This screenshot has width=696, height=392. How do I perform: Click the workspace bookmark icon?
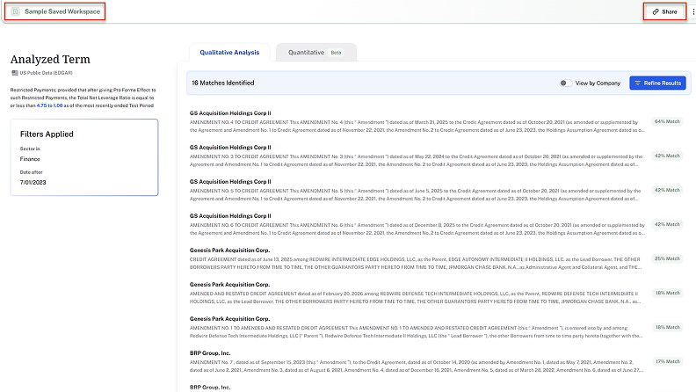point(16,11)
